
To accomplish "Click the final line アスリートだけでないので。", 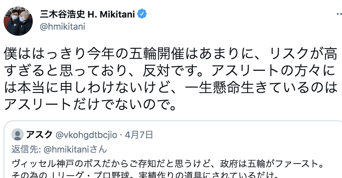I will [x=90, y=104].
